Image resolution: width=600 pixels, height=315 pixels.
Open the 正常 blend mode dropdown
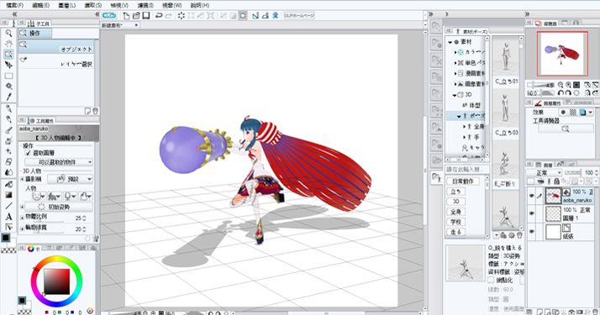(544, 173)
